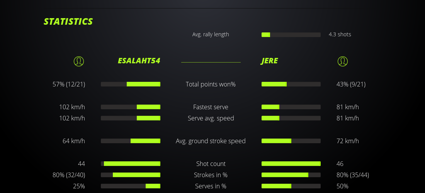Select the Avg. ground stroke speed label
This screenshot has width=425, height=193.
(x=211, y=141)
